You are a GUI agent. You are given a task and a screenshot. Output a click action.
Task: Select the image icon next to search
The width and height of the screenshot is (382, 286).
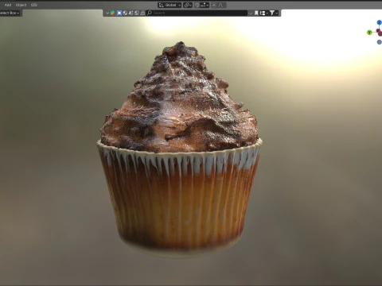[137, 13]
